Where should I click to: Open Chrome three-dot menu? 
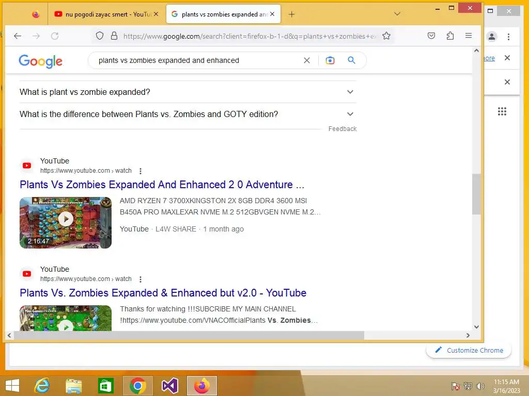pyautogui.click(x=508, y=37)
